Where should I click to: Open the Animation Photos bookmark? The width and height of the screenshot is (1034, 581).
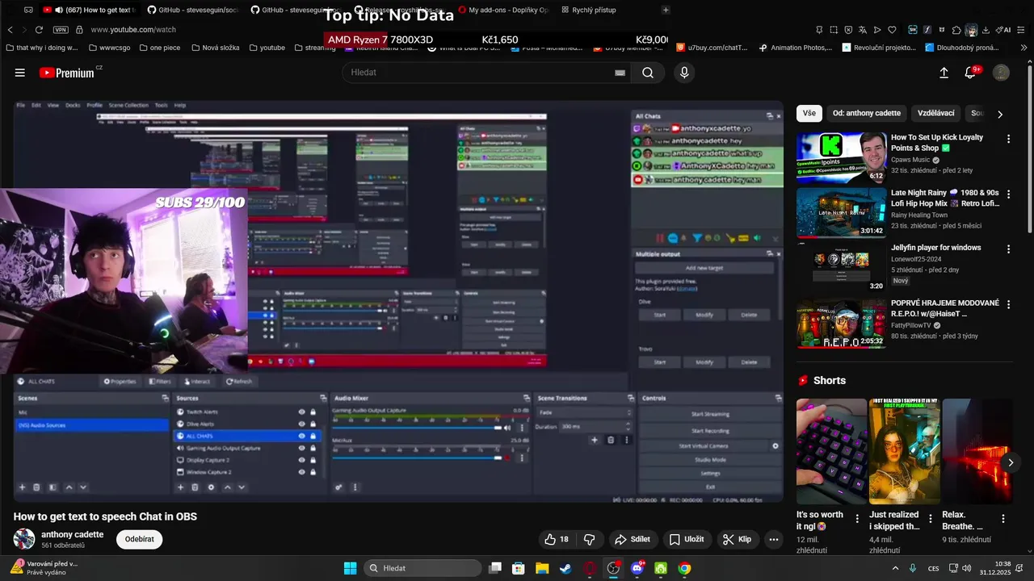(x=796, y=48)
